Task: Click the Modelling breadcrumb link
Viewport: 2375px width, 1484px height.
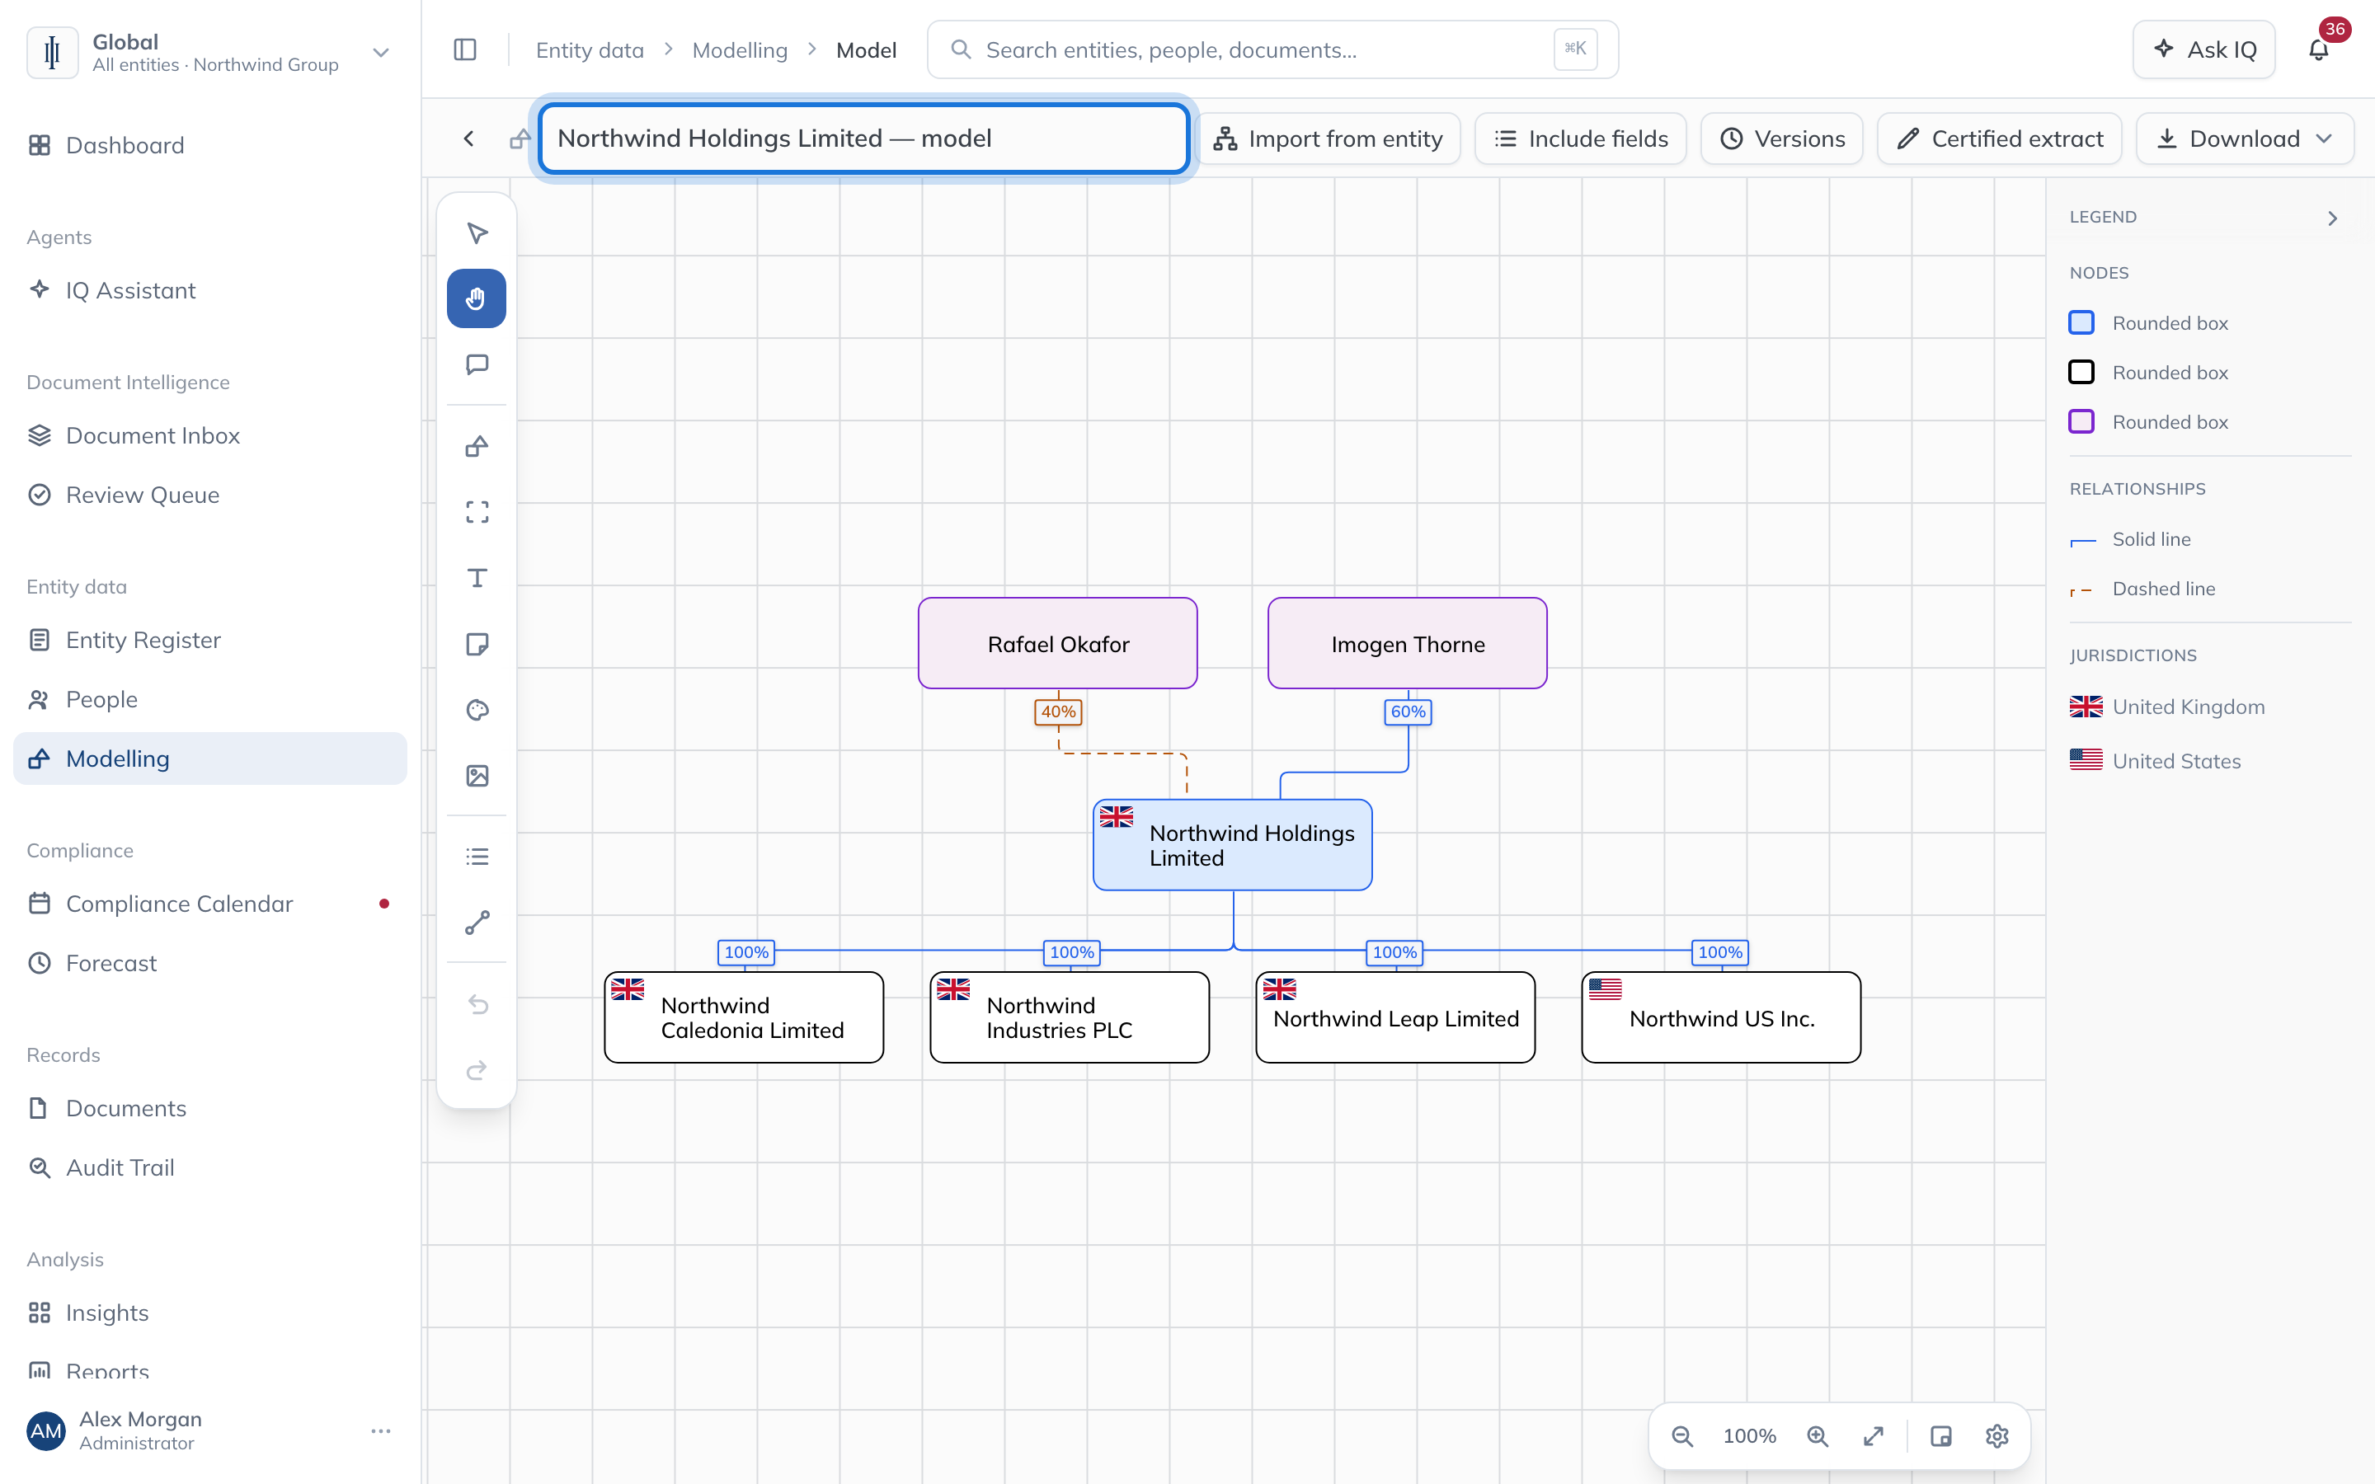Action: coord(740,50)
